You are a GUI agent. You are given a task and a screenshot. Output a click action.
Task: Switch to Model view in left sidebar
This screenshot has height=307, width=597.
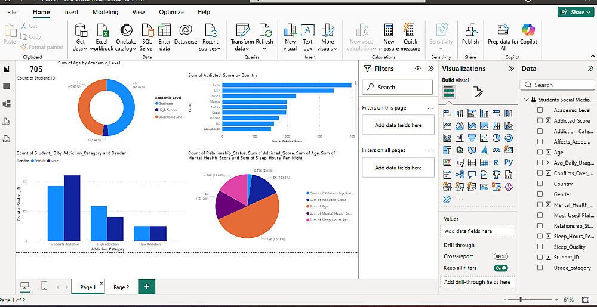click(7, 104)
